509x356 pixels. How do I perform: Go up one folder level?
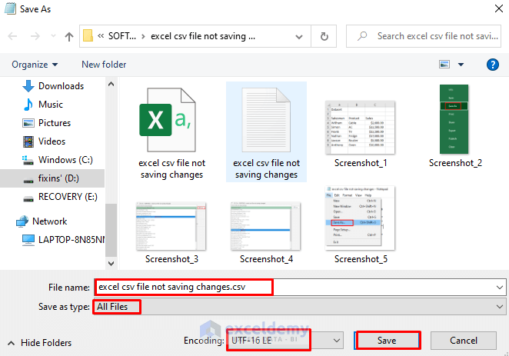[69, 36]
